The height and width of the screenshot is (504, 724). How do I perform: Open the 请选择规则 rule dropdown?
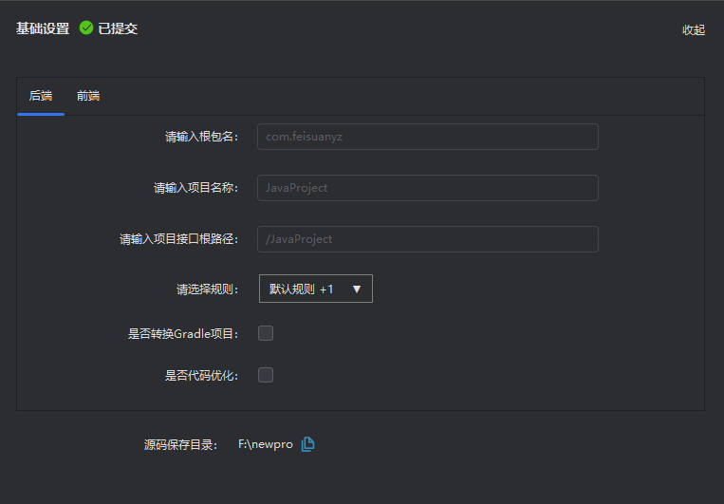tap(315, 289)
